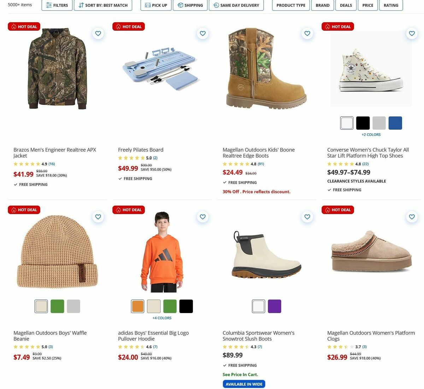Open Sort By: Best Match dropdown
The height and width of the screenshot is (389, 424).
[x=103, y=5]
